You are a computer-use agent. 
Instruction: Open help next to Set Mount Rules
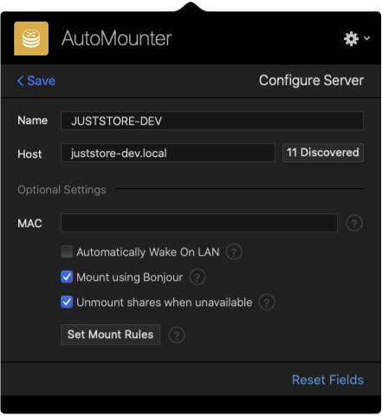[177, 336]
